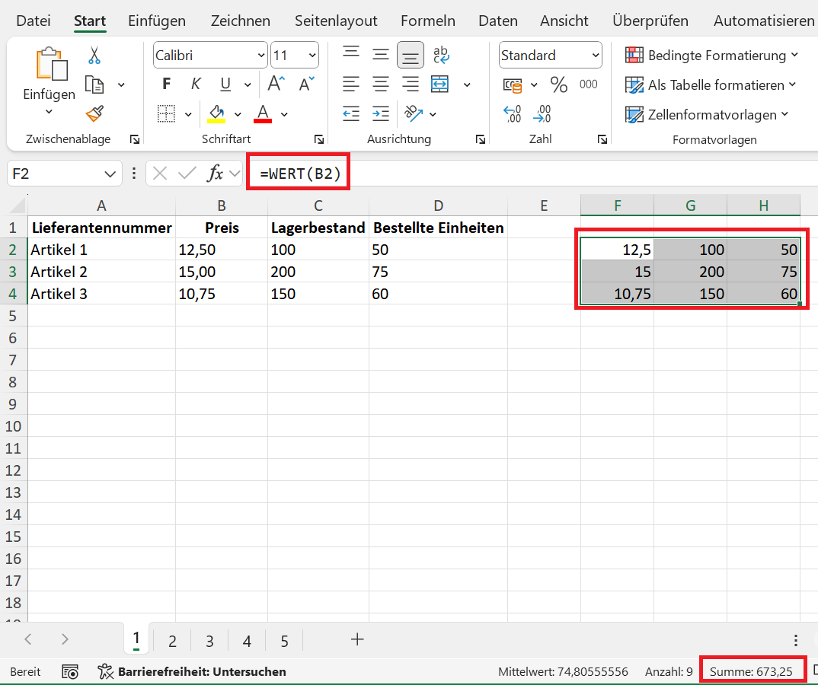Open Als Tabelle formatieren gallery
Image resolution: width=818 pixels, height=685 pixels.
pos(710,85)
